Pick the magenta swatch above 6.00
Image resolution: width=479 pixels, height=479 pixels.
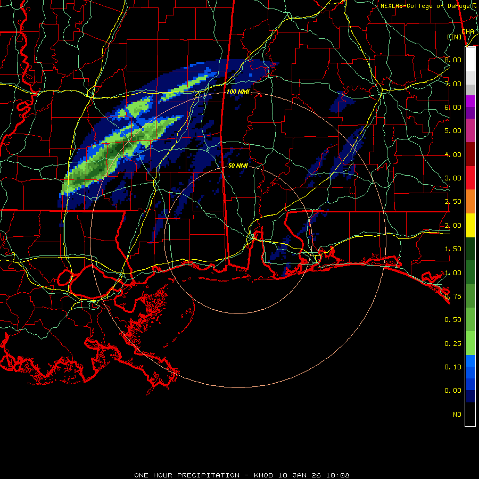coord(470,101)
